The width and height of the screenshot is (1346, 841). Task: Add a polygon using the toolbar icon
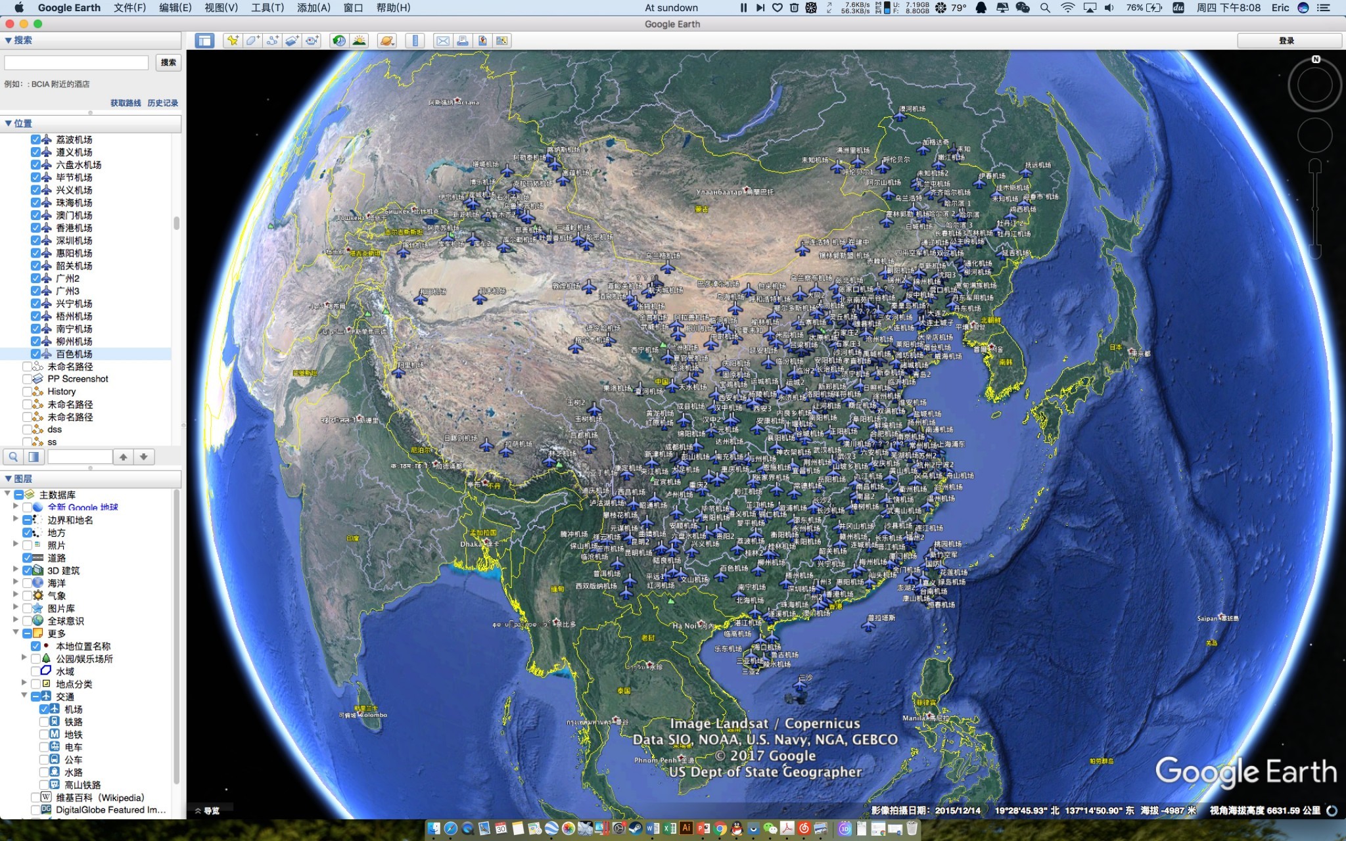[x=252, y=41]
